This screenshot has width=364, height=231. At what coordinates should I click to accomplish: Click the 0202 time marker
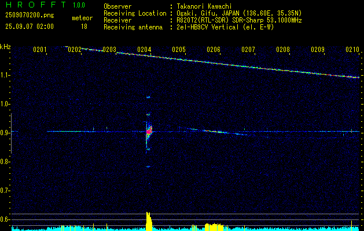point(74,49)
